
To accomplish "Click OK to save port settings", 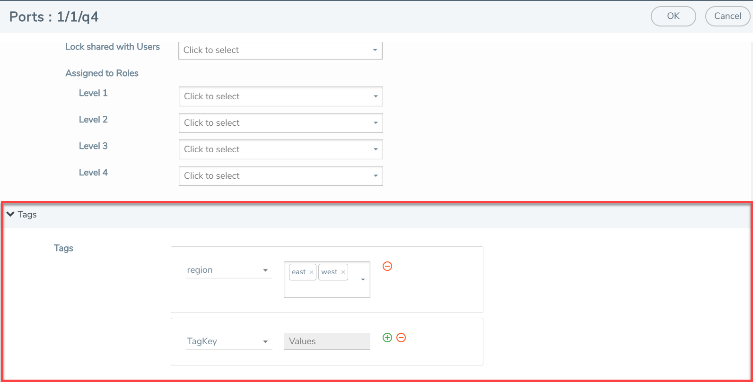I will click(x=673, y=16).
